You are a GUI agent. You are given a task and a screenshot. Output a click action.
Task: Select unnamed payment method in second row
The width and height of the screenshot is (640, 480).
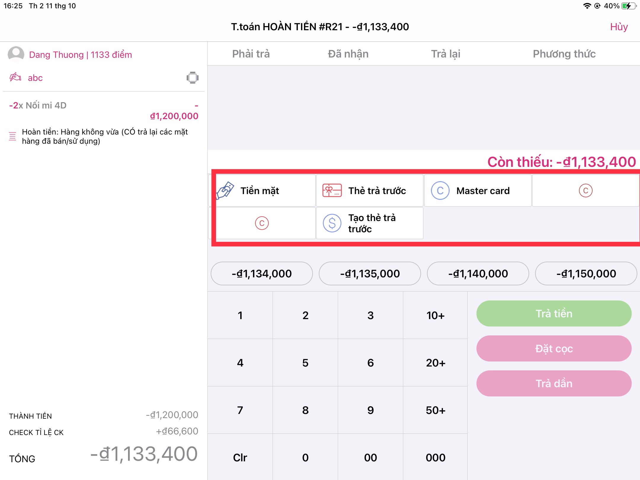tap(262, 223)
